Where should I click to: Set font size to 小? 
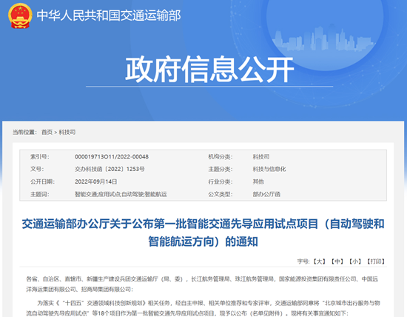coord(355,261)
